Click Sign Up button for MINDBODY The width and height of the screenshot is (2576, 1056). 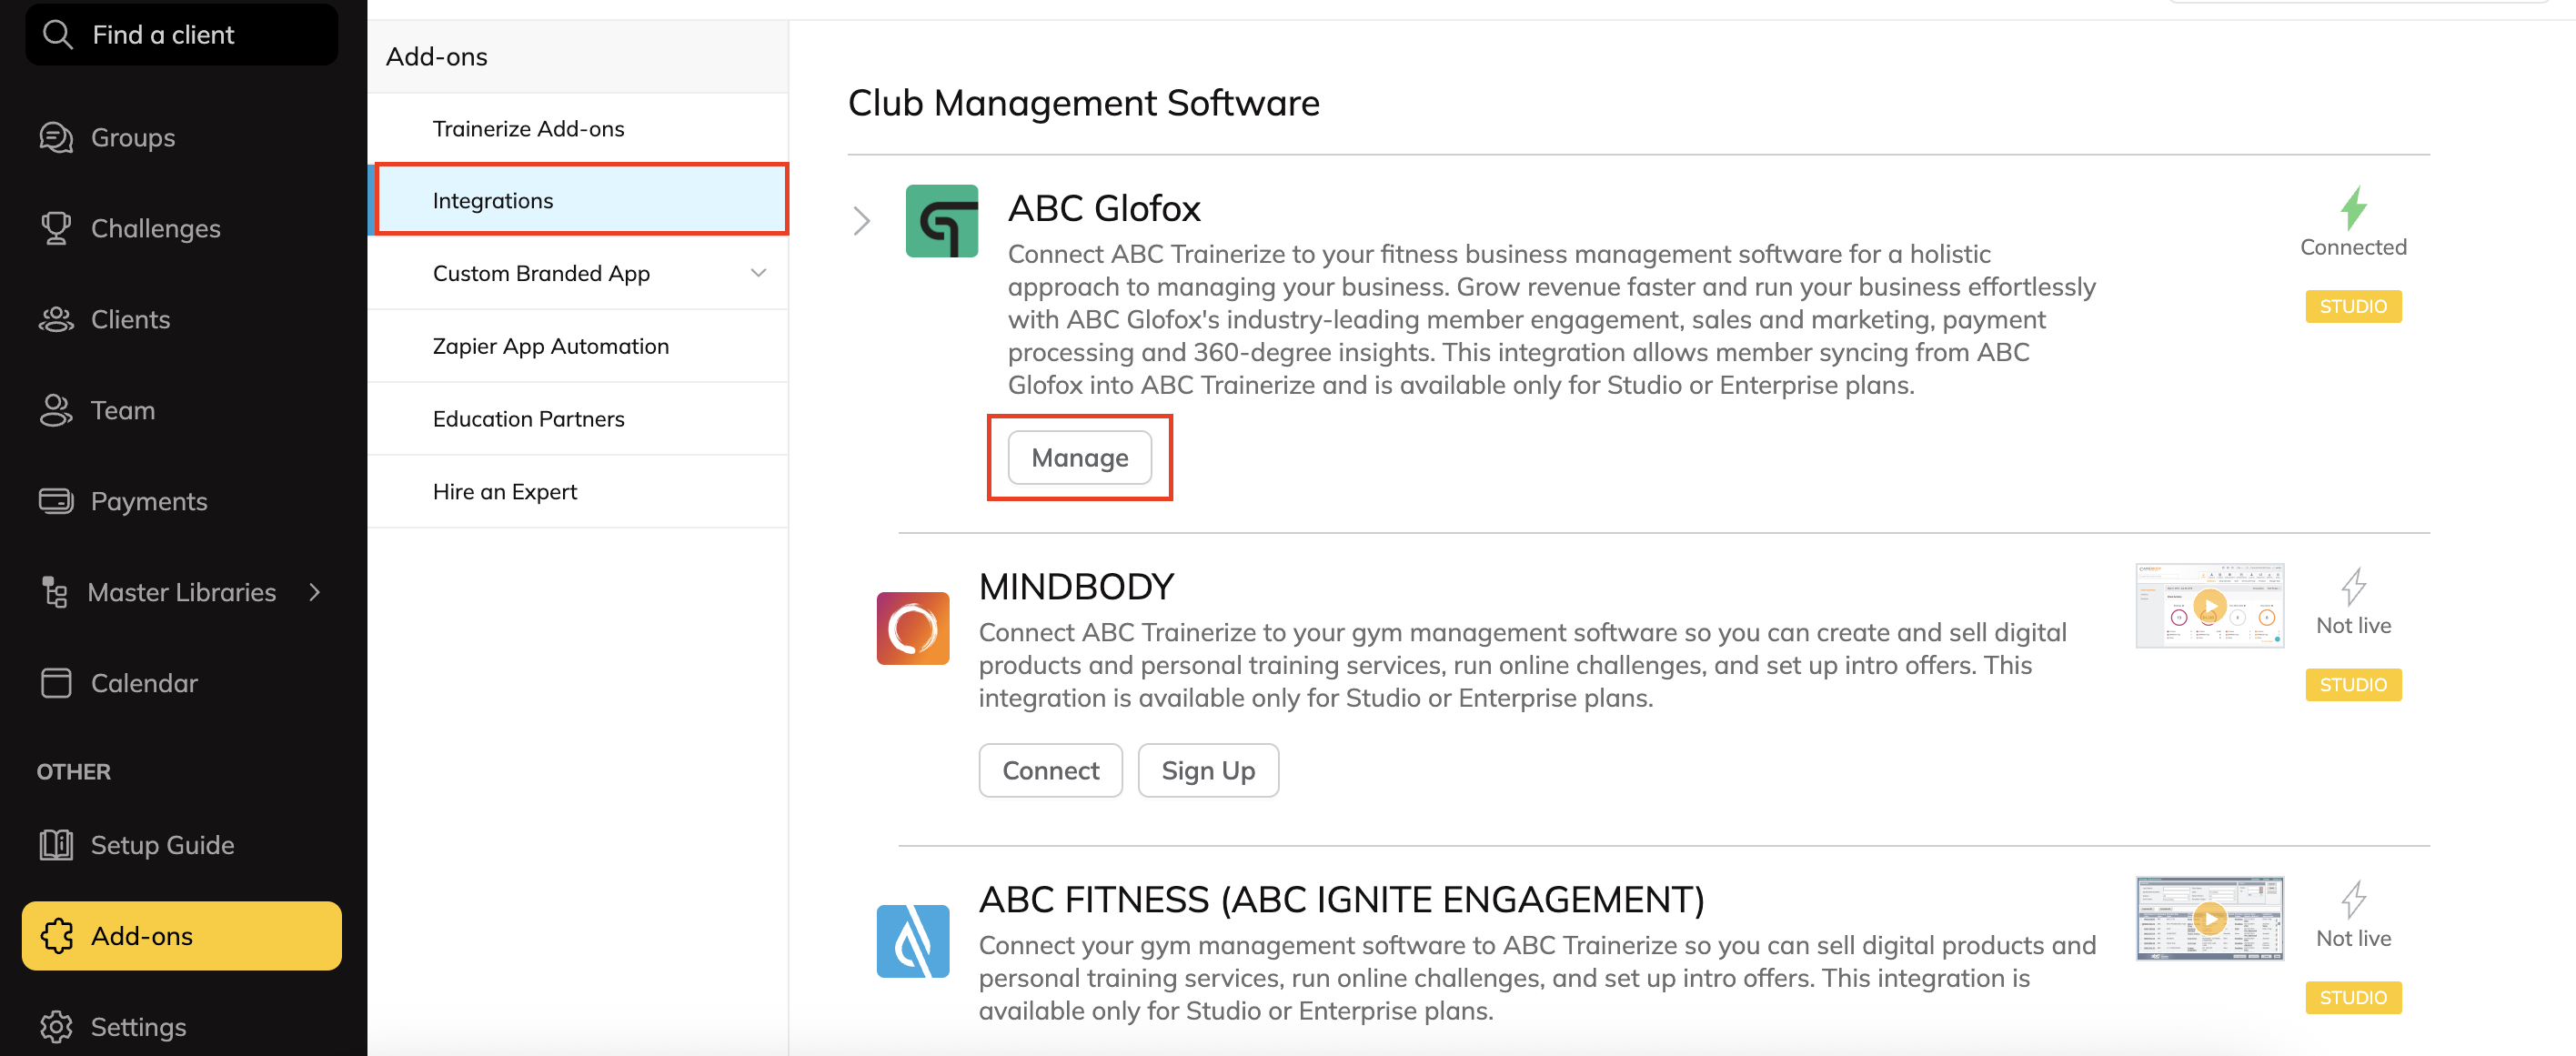coord(1208,771)
